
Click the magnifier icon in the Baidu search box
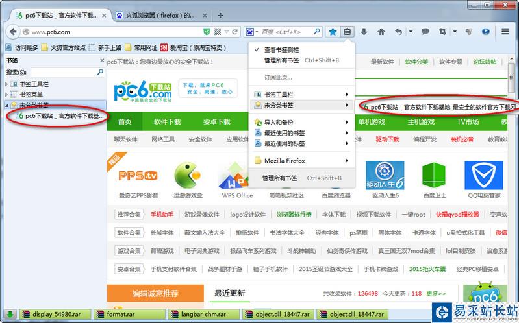click(x=317, y=31)
